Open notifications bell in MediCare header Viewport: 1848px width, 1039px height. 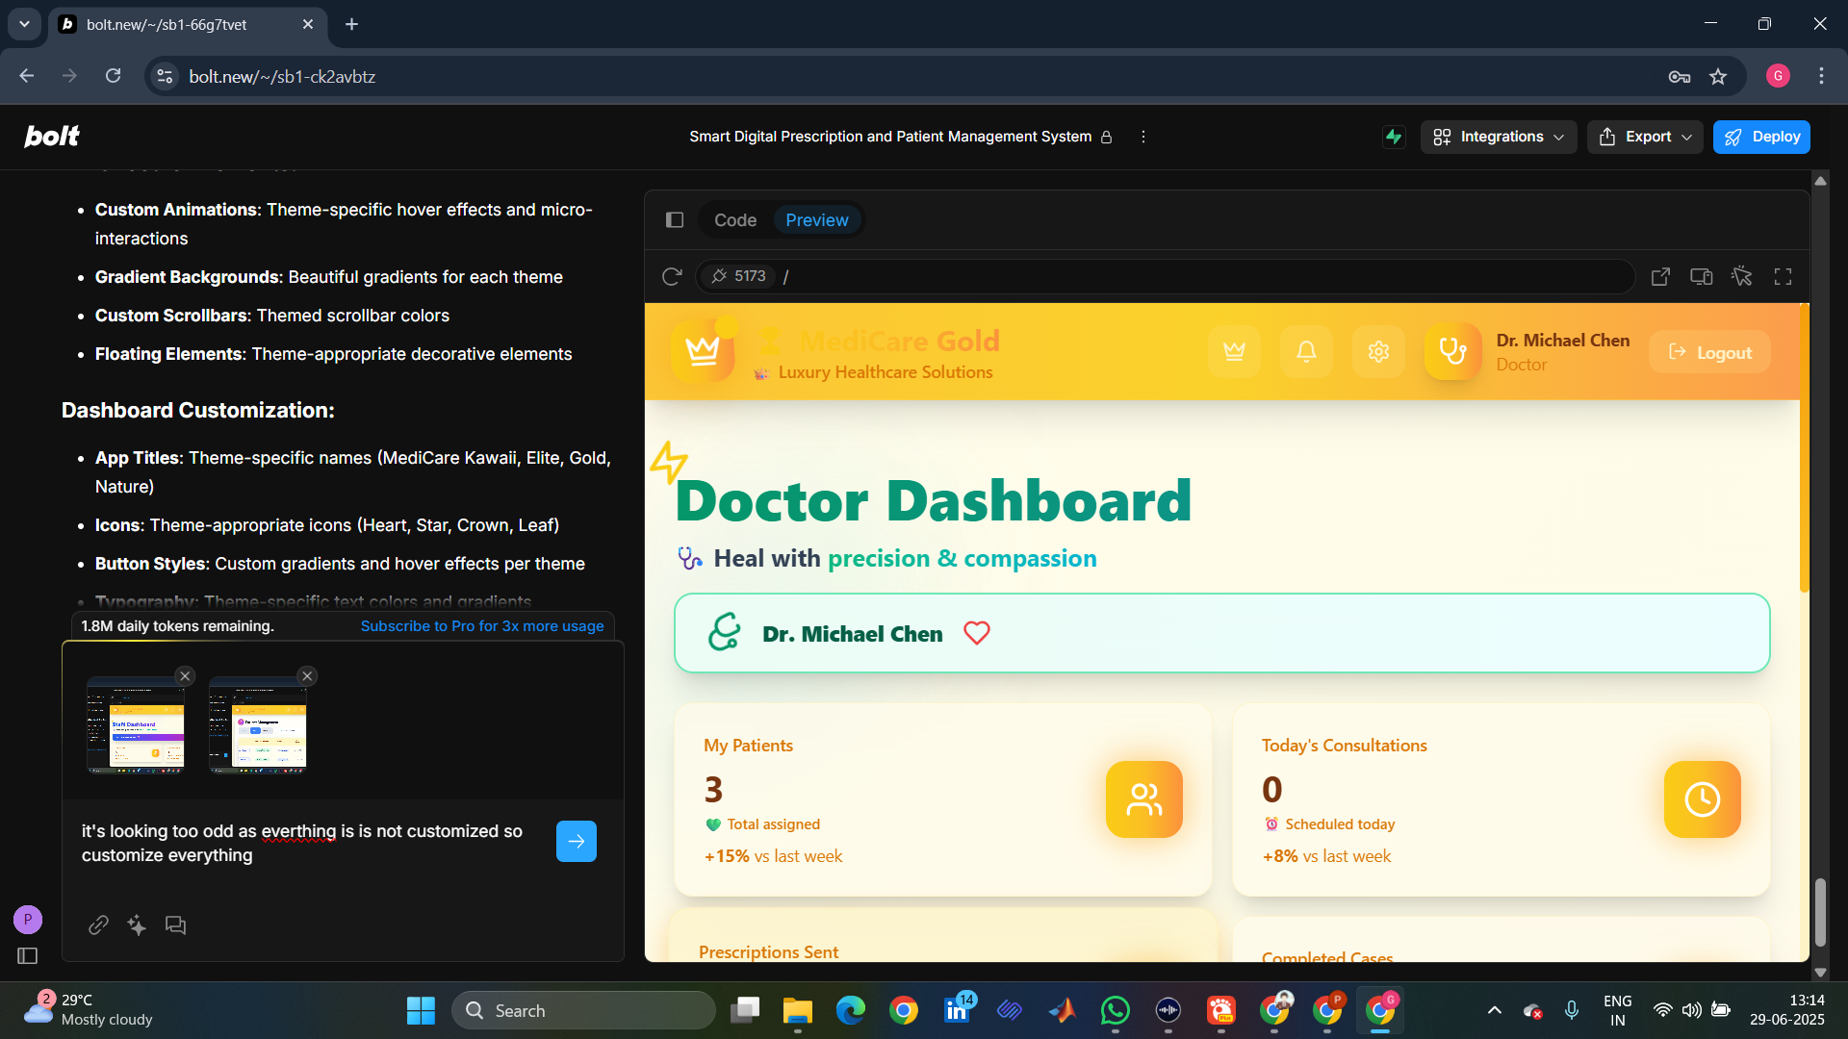tap(1306, 352)
